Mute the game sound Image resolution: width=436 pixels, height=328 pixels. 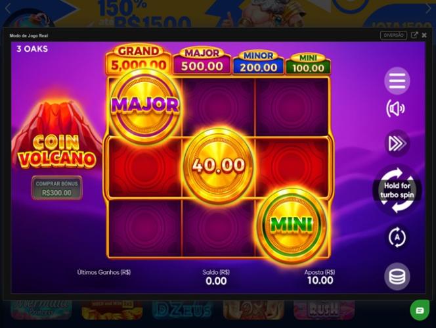pos(395,108)
